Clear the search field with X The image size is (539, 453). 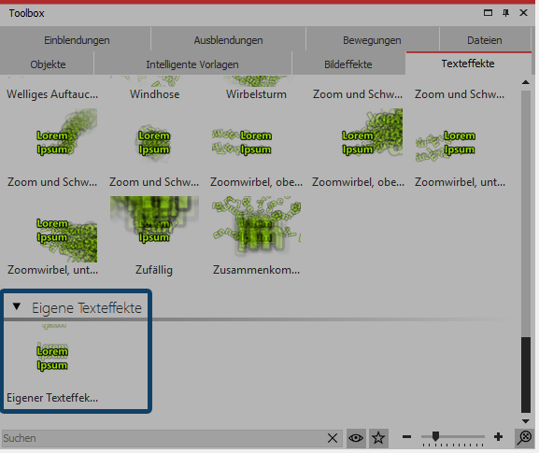point(333,438)
